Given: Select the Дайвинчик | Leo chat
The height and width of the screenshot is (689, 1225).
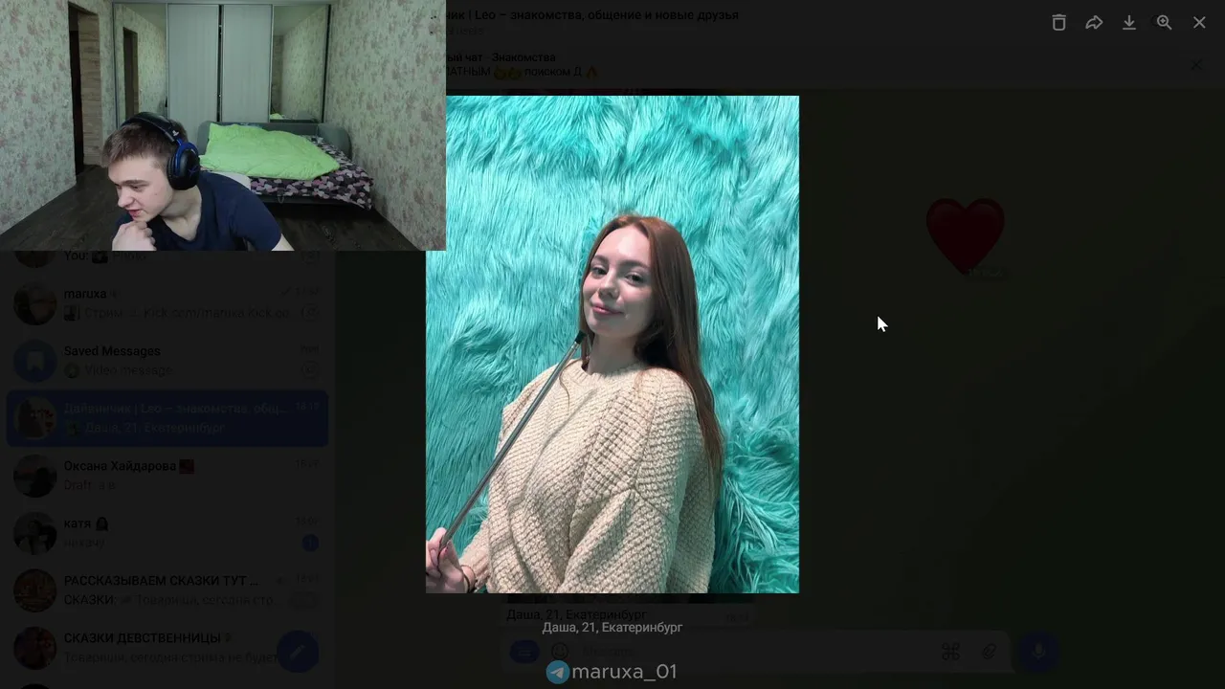Looking at the screenshot, I should (167, 418).
